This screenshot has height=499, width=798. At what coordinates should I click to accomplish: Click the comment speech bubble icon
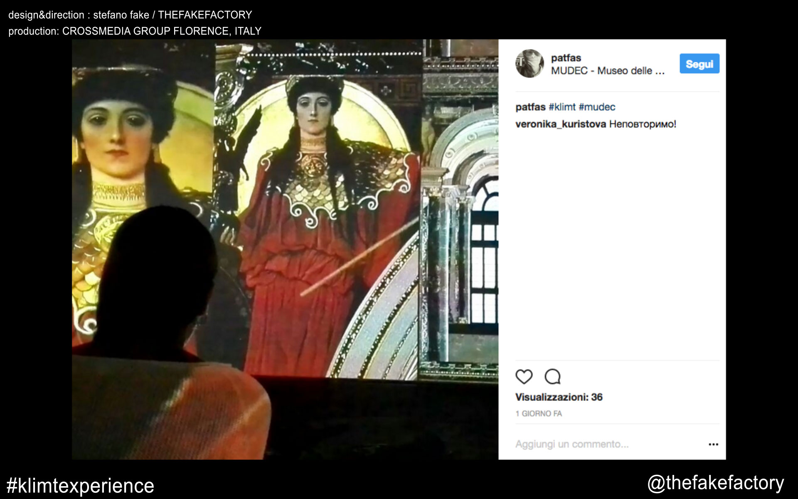click(552, 377)
